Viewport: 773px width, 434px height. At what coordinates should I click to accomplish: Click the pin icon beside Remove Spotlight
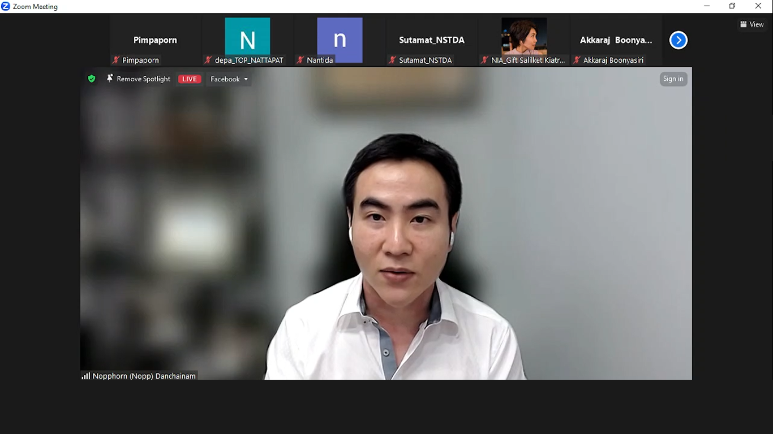coord(110,79)
